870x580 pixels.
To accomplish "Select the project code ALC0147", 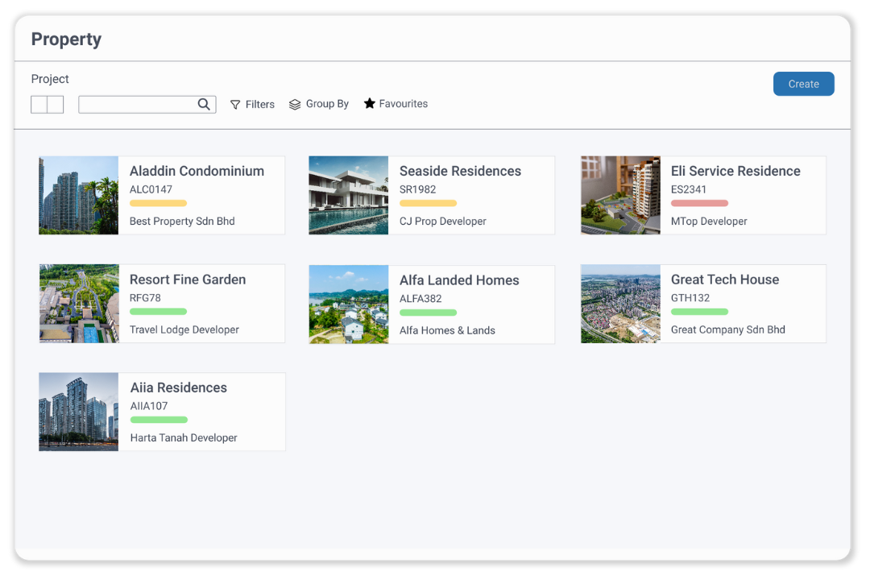I will [x=151, y=189].
